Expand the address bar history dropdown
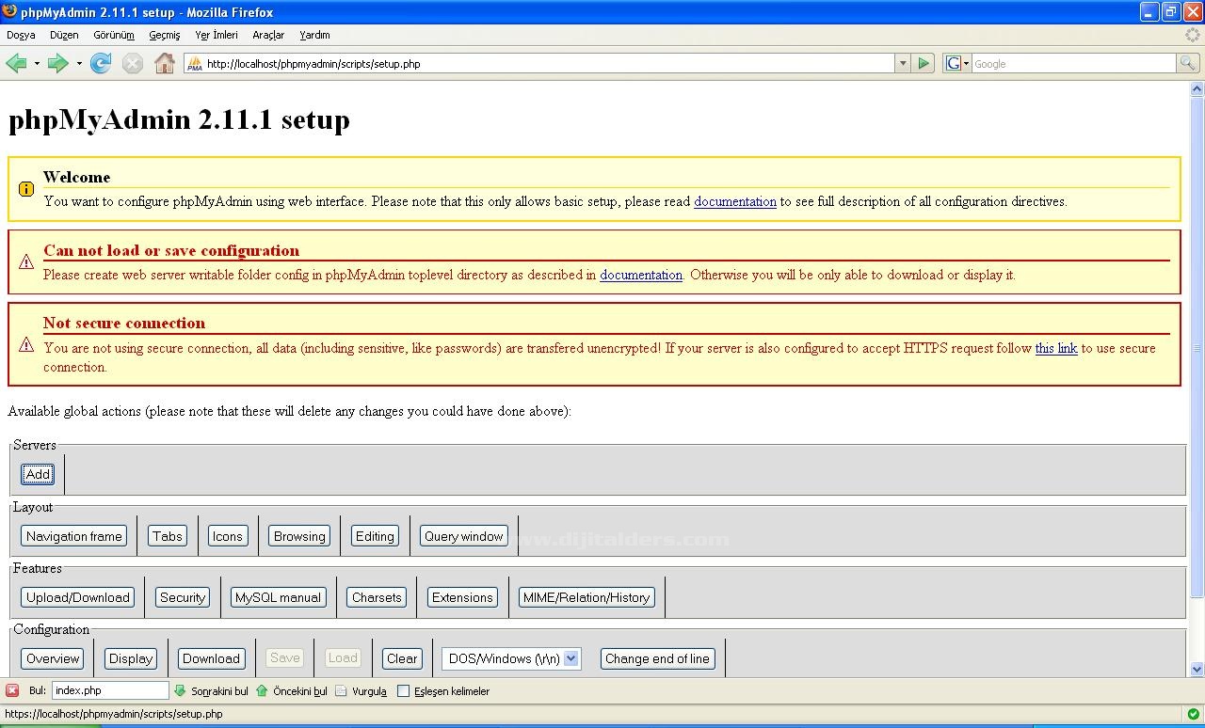The image size is (1205, 728). [x=901, y=63]
